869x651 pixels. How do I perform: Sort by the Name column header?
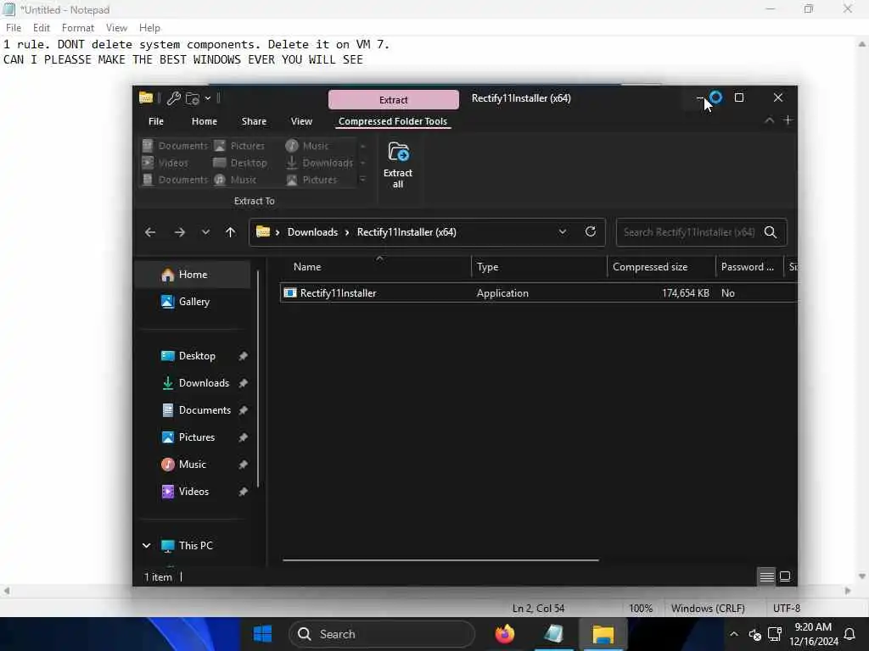376,267
